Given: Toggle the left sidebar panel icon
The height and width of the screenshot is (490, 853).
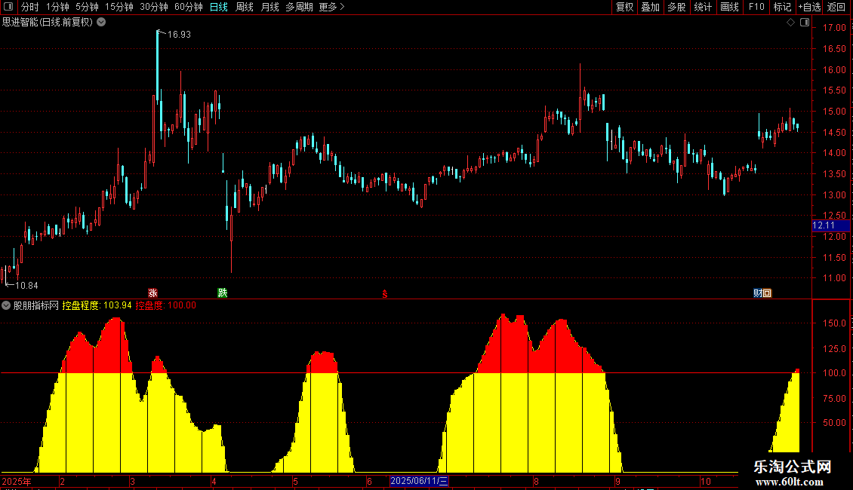Looking at the screenshot, I should [x=8, y=7].
